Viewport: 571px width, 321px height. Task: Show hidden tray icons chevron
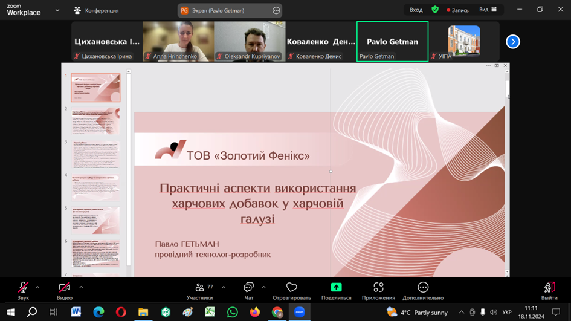tap(462, 313)
